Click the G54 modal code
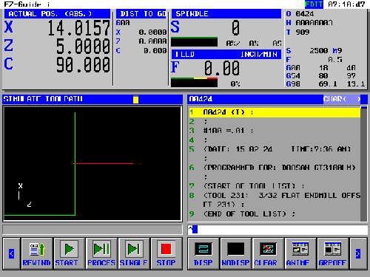 coord(293,76)
